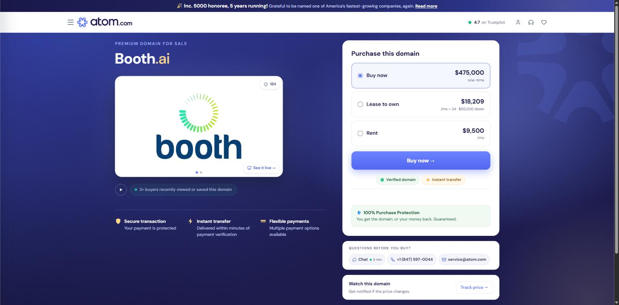The height and width of the screenshot is (305, 619).
Task: Click the Instant transfer orange badge
Action: coord(444,180)
